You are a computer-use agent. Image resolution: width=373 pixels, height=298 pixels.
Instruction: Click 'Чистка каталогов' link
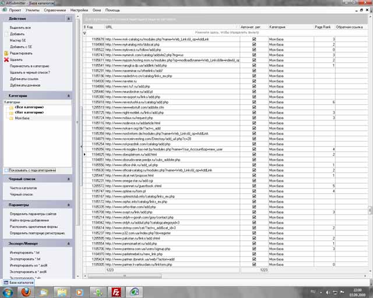click(23, 188)
